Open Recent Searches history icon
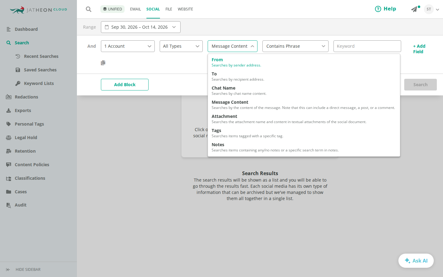 (18, 56)
